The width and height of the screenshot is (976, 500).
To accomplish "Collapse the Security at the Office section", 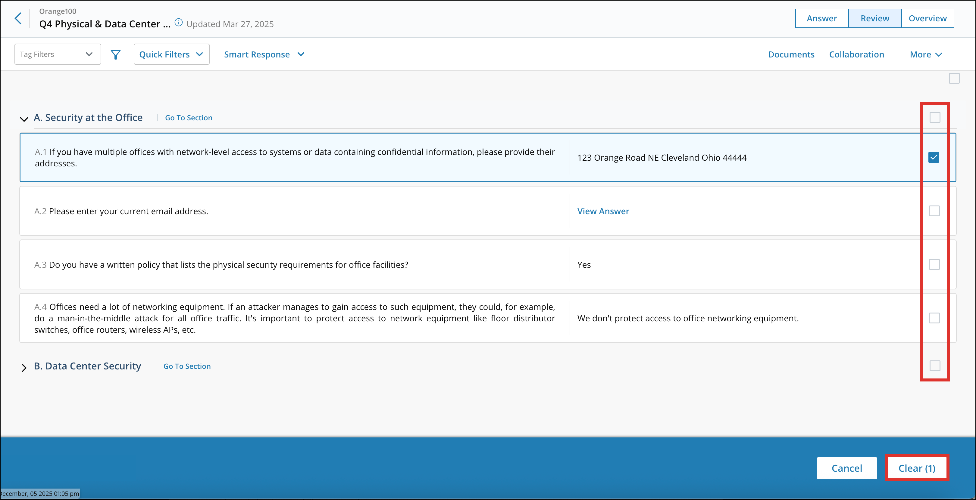I will pos(23,119).
